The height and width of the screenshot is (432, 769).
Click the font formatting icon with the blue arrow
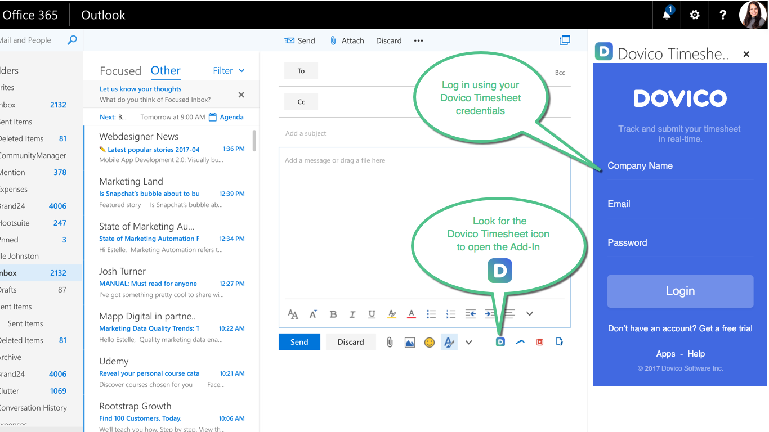(x=313, y=314)
